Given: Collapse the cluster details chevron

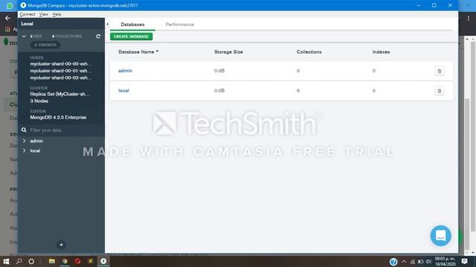Looking at the screenshot, I should coord(24,36).
